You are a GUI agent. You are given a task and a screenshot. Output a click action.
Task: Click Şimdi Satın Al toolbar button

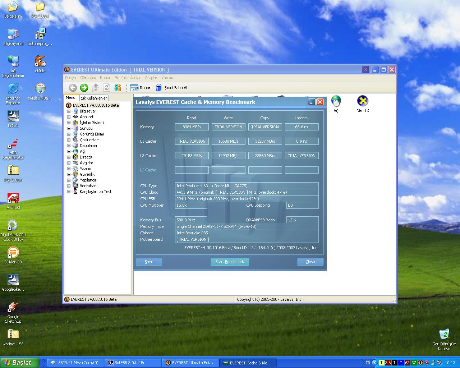(171, 88)
